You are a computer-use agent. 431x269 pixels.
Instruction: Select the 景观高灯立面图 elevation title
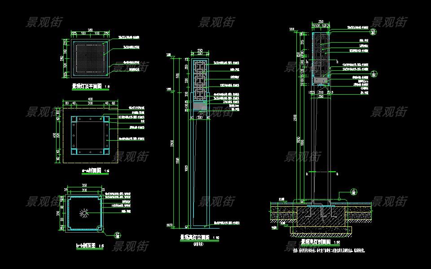coord(195,237)
